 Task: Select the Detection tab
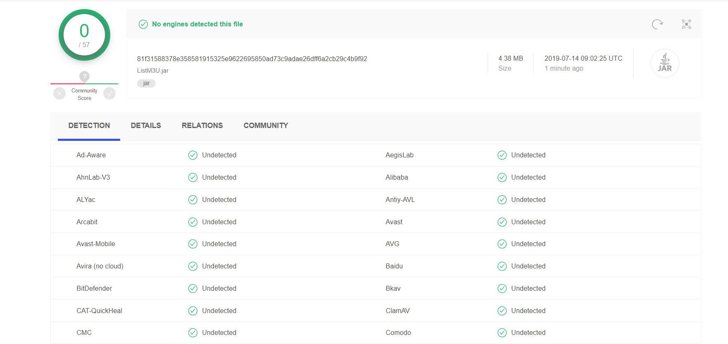(89, 126)
